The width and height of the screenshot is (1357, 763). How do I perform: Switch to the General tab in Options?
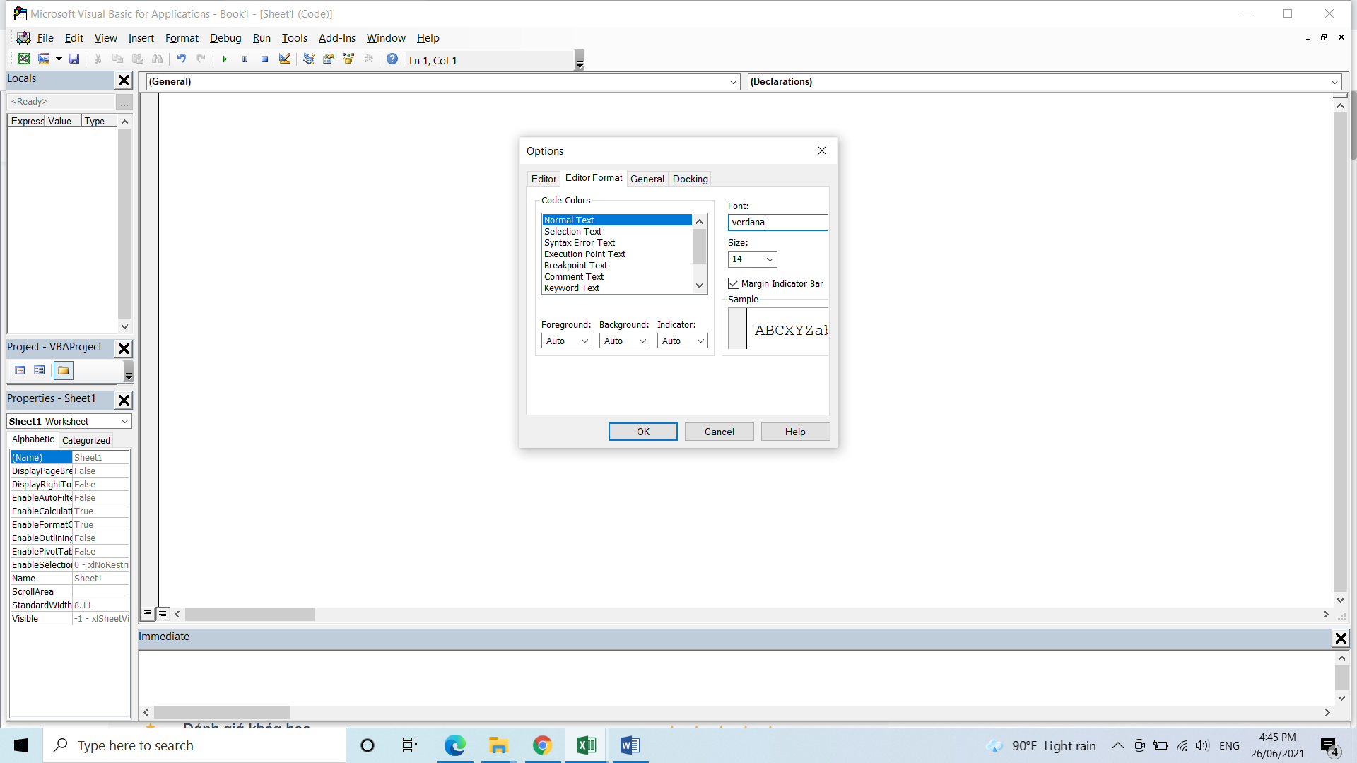(647, 179)
